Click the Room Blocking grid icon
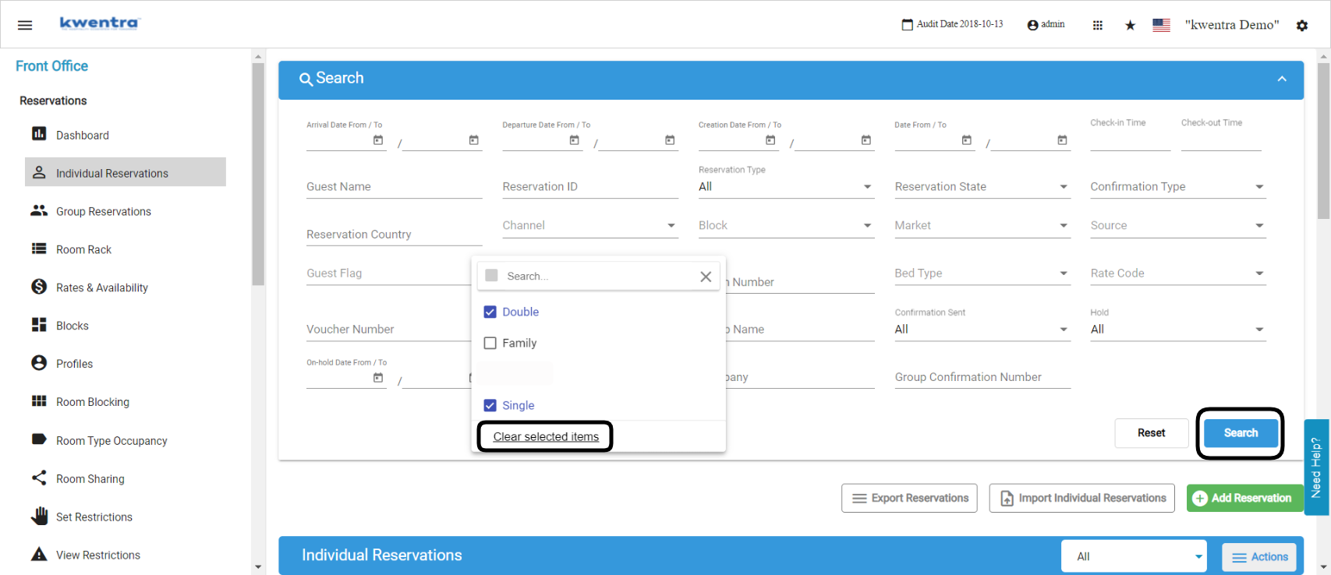This screenshot has height=575, width=1331. pos(39,401)
